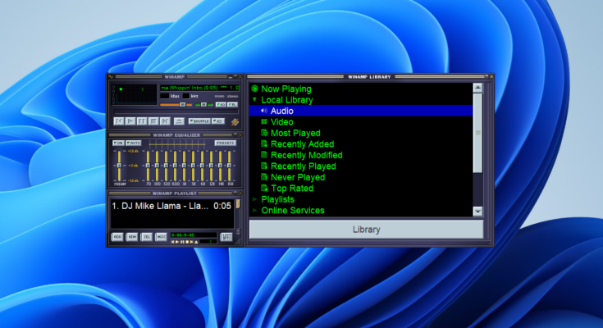
Task: Enable the equalizer AUTO button
Action: pyautogui.click(x=133, y=143)
